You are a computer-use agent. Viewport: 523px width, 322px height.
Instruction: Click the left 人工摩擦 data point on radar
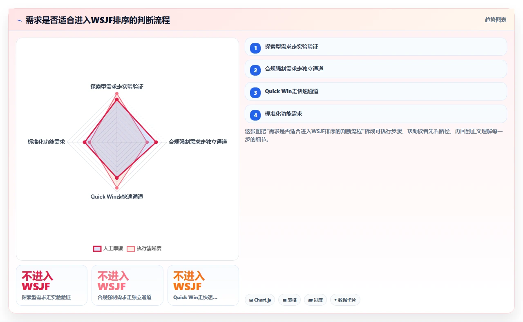click(x=85, y=142)
